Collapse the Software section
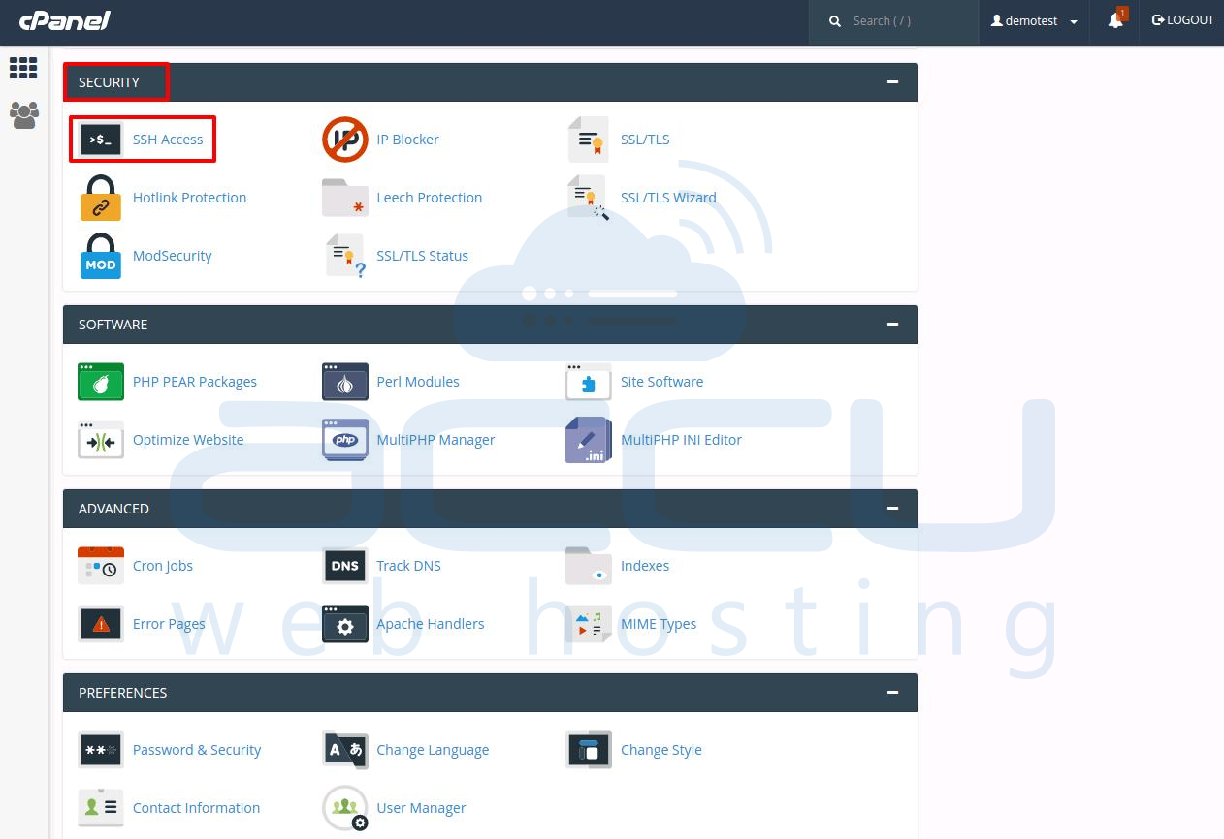The image size is (1224, 839). (892, 324)
